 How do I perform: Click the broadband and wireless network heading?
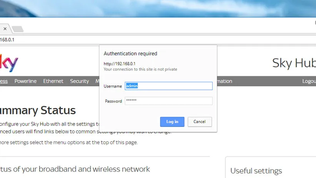click(x=75, y=169)
